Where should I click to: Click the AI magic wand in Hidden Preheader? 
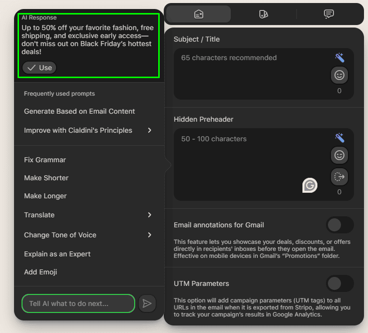(339, 138)
